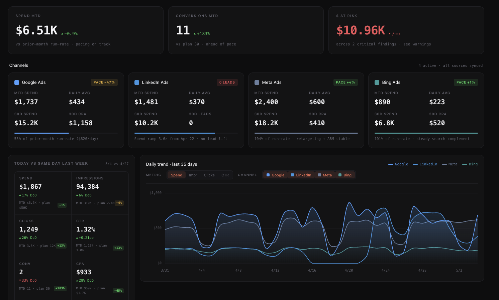Click Meta Ads 30D CPA $410
This screenshot has height=300, width=499.
pos(317,123)
